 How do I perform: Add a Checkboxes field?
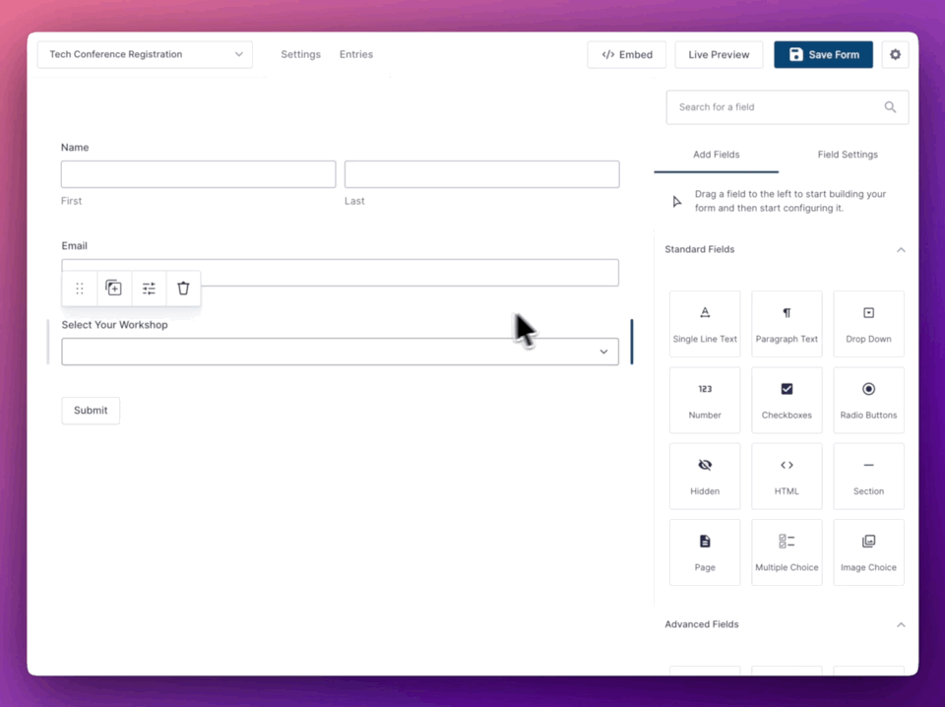point(787,400)
